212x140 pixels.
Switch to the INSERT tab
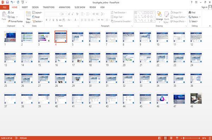[x=25, y=7]
